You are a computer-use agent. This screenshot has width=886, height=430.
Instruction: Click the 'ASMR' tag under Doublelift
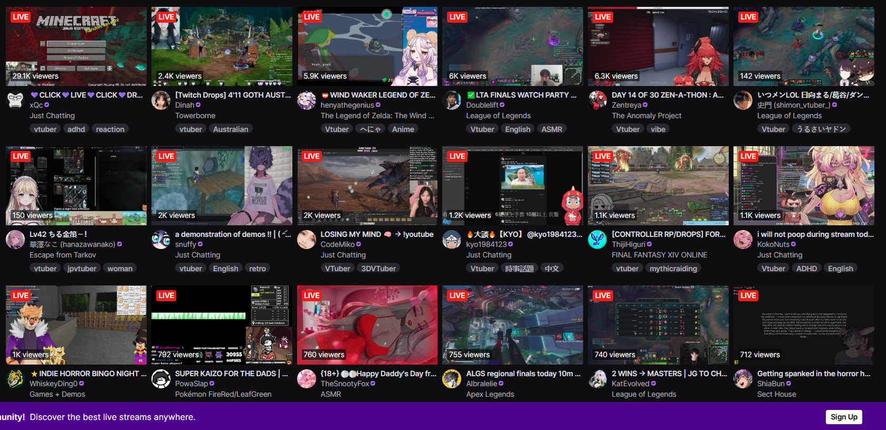click(x=552, y=129)
